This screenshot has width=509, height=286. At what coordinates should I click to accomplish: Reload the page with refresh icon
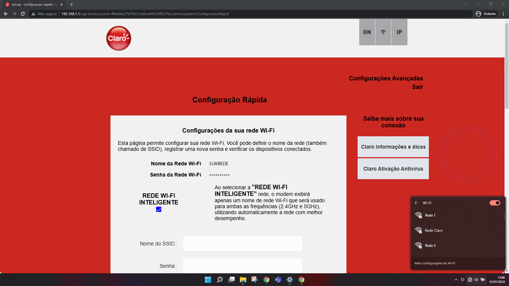[x=23, y=14]
